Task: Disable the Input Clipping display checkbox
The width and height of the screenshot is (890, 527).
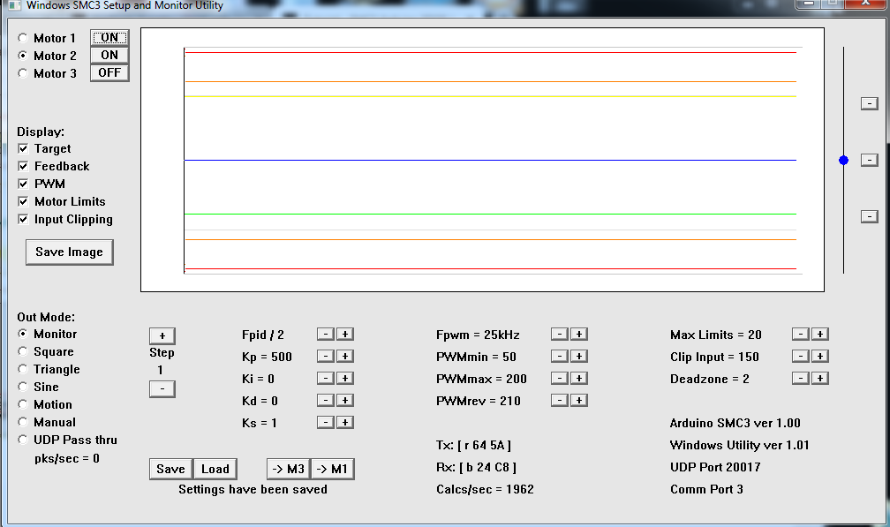Action: 23,219
